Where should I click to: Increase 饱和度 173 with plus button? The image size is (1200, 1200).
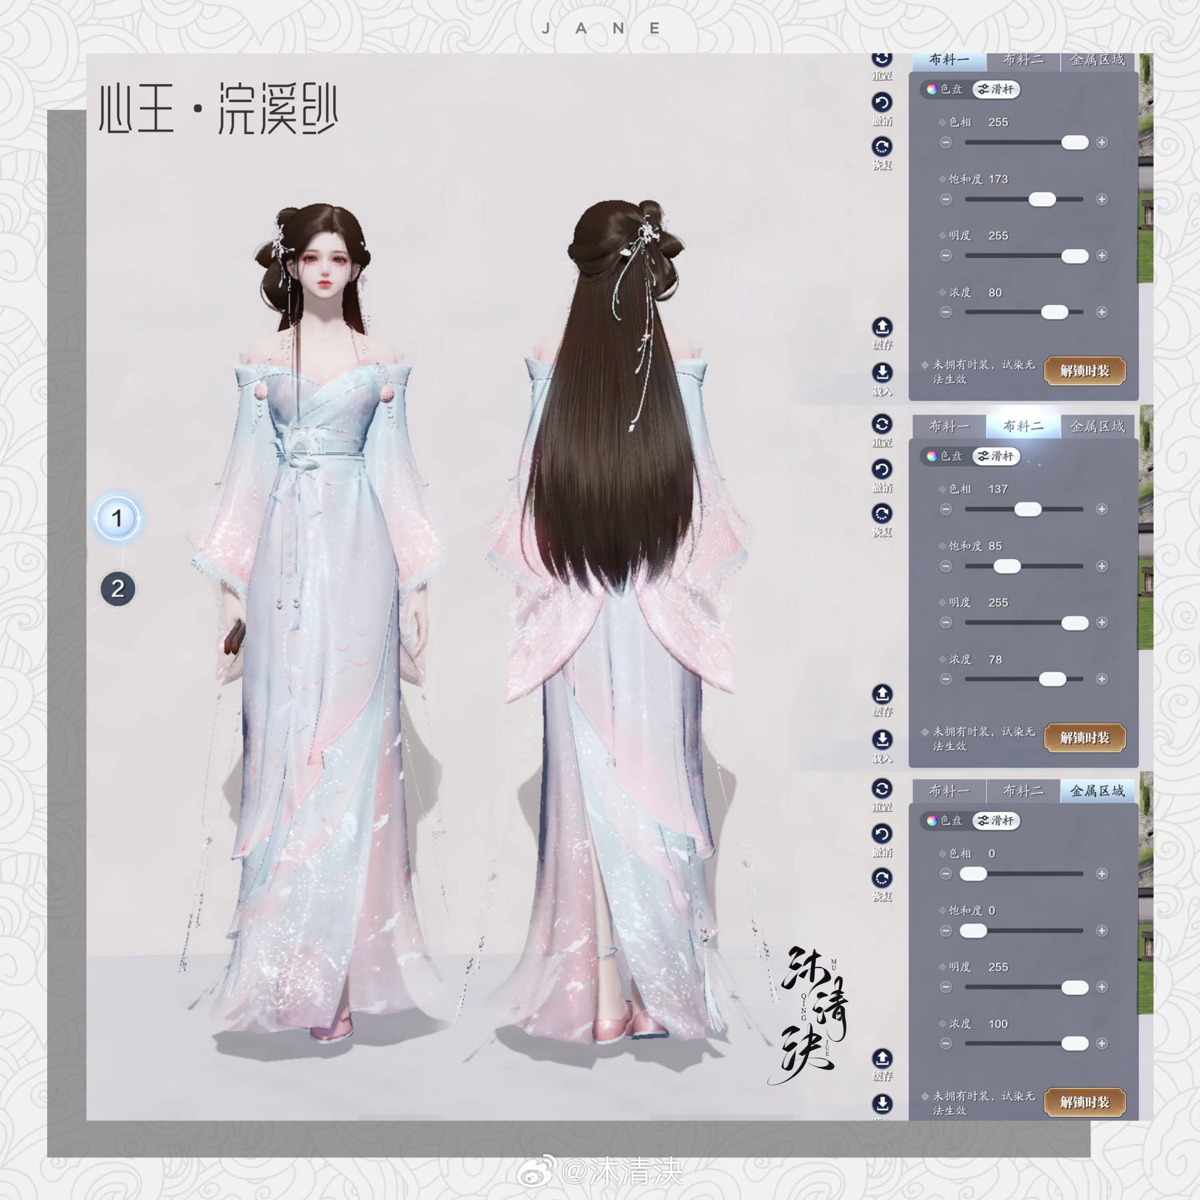(x=1102, y=199)
